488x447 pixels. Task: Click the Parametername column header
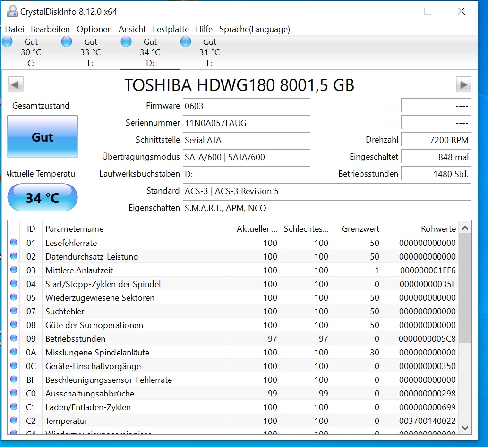click(136, 229)
